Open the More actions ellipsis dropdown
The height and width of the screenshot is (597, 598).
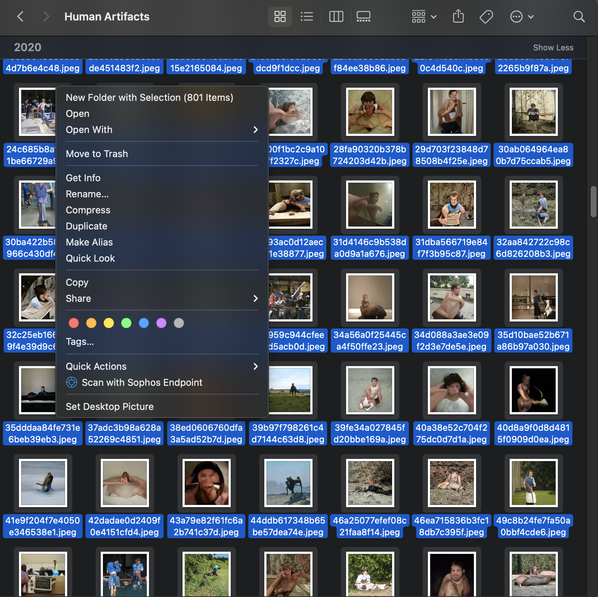(x=521, y=16)
